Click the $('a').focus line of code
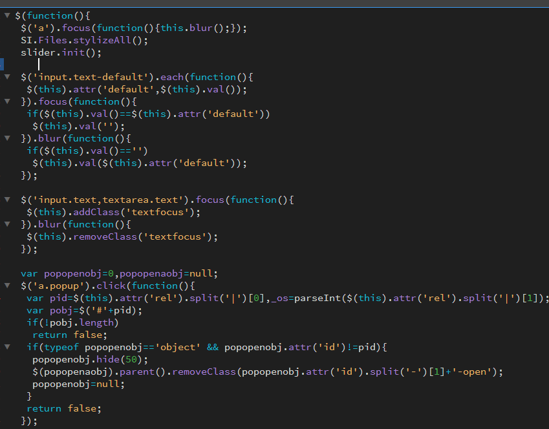The width and height of the screenshot is (549, 429). tap(134, 28)
